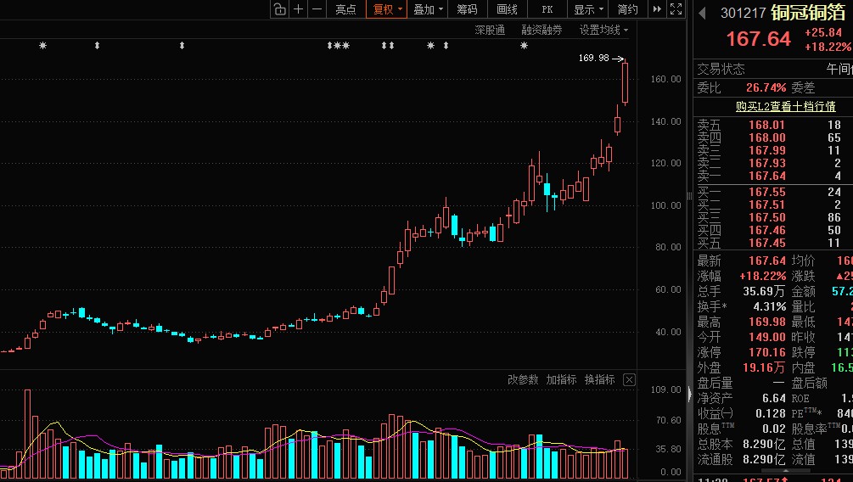
Task: Open the 复权 dropdown
Action: pyautogui.click(x=387, y=9)
